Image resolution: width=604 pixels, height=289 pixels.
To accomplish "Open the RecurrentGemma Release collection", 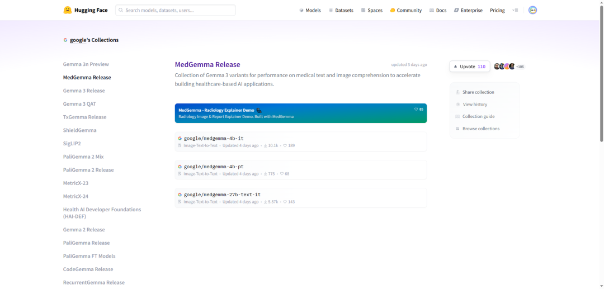I will tap(94, 282).
